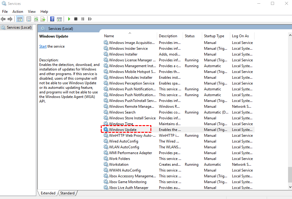Toggle the Show/Hide Action Pane icon
This screenshot has height=199, width=292.
coord(59,19)
